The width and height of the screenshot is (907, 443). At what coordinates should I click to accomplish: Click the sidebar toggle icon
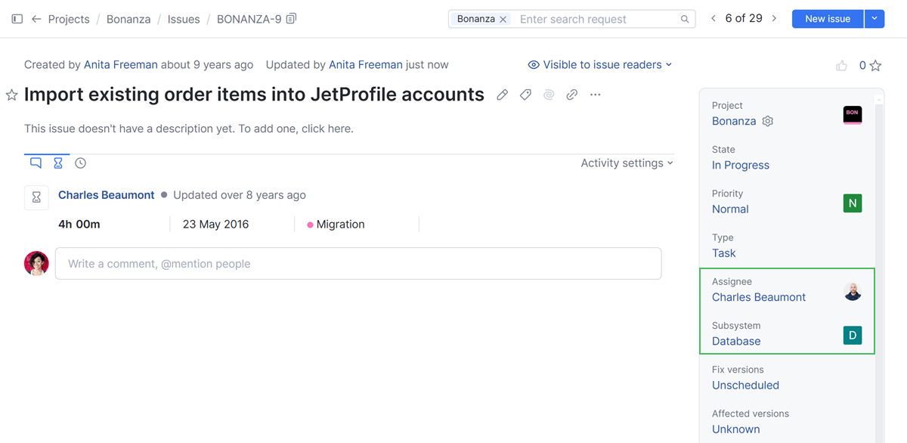pyautogui.click(x=17, y=19)
